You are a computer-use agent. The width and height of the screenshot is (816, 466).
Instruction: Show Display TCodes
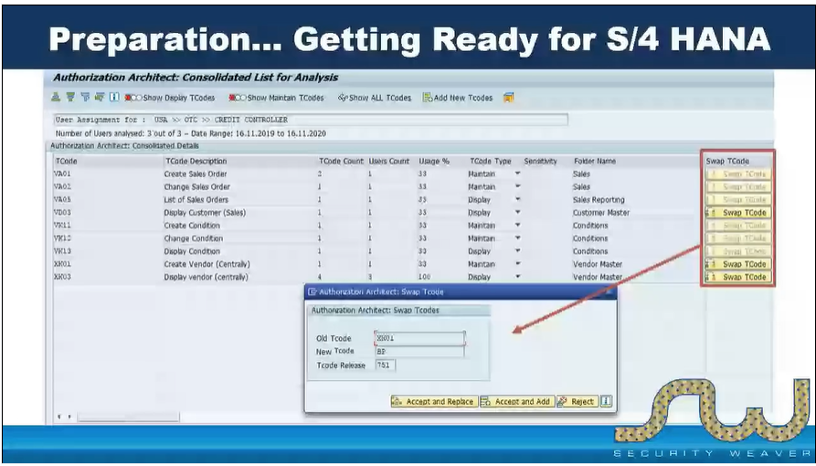[178, 98]
